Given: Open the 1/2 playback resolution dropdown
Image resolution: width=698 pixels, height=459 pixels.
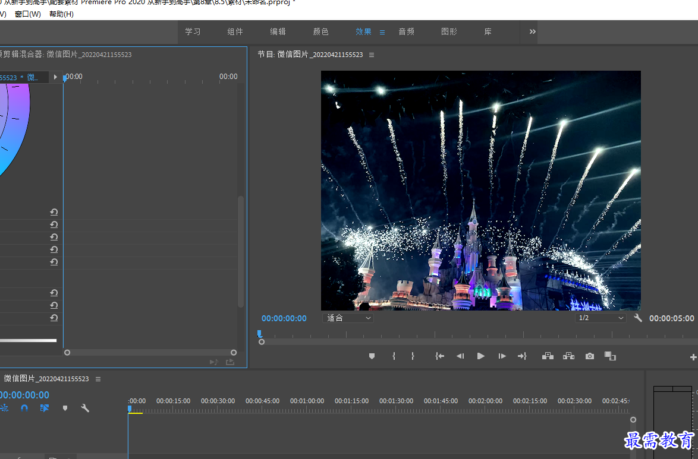Looking at the screenshot, I should click(x=600, y=318).
